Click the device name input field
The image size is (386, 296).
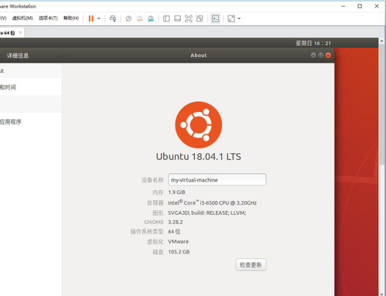point(217,180)
